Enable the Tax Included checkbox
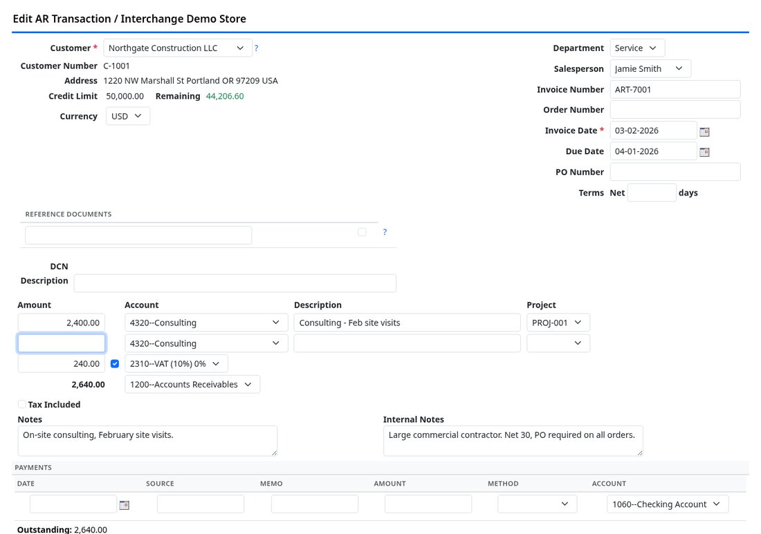The height and width of the screenshot is (534, 761). (x=22, y=404)
